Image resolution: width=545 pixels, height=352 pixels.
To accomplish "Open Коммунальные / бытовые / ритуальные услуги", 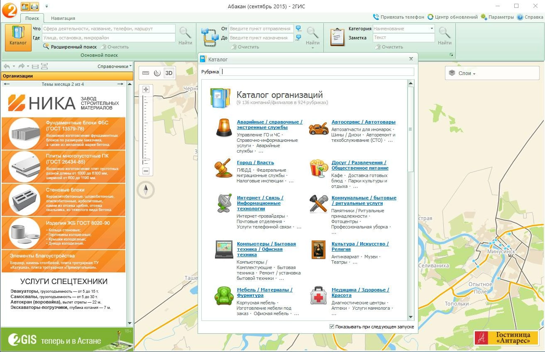I will click(x=364, y=201).
